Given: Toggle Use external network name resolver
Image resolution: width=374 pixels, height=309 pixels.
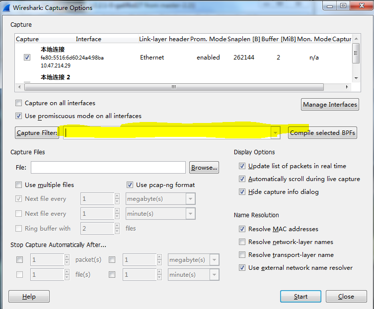Looking at the screenshot, I should (x=242, y=268).
